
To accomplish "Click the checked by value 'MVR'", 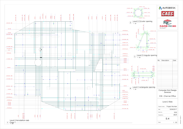I will pos(175,115).
